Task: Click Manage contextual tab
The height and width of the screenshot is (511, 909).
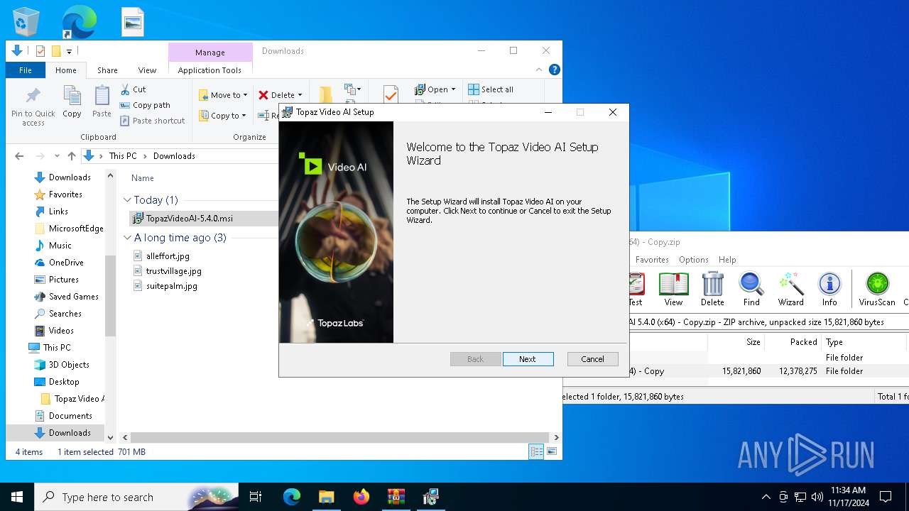Action: [x=210, y=53]
